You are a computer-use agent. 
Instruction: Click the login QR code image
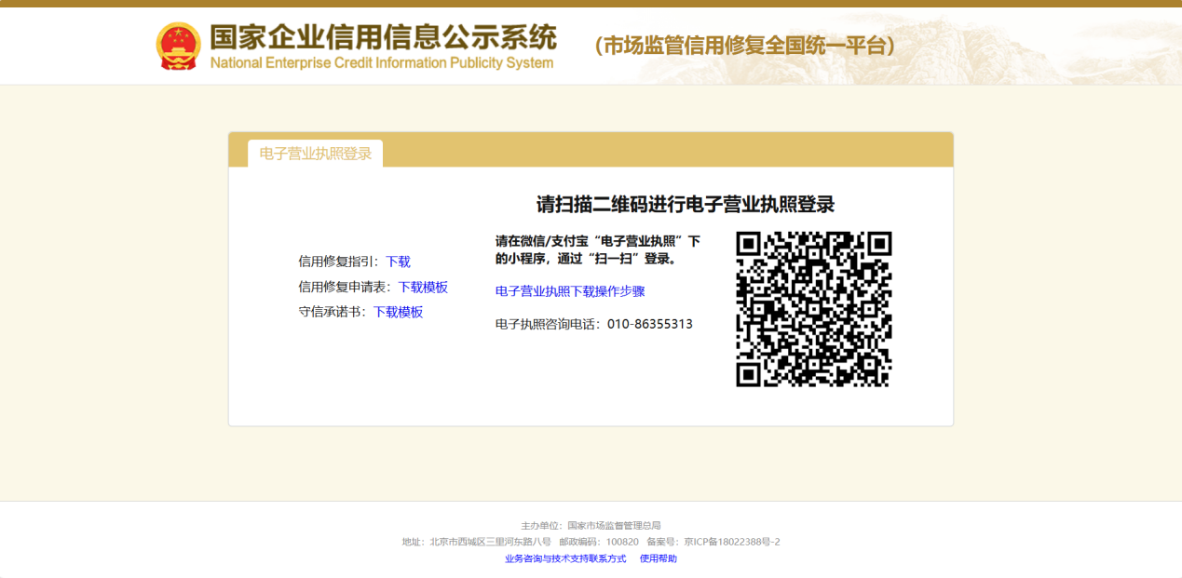(x=813, y=309)
